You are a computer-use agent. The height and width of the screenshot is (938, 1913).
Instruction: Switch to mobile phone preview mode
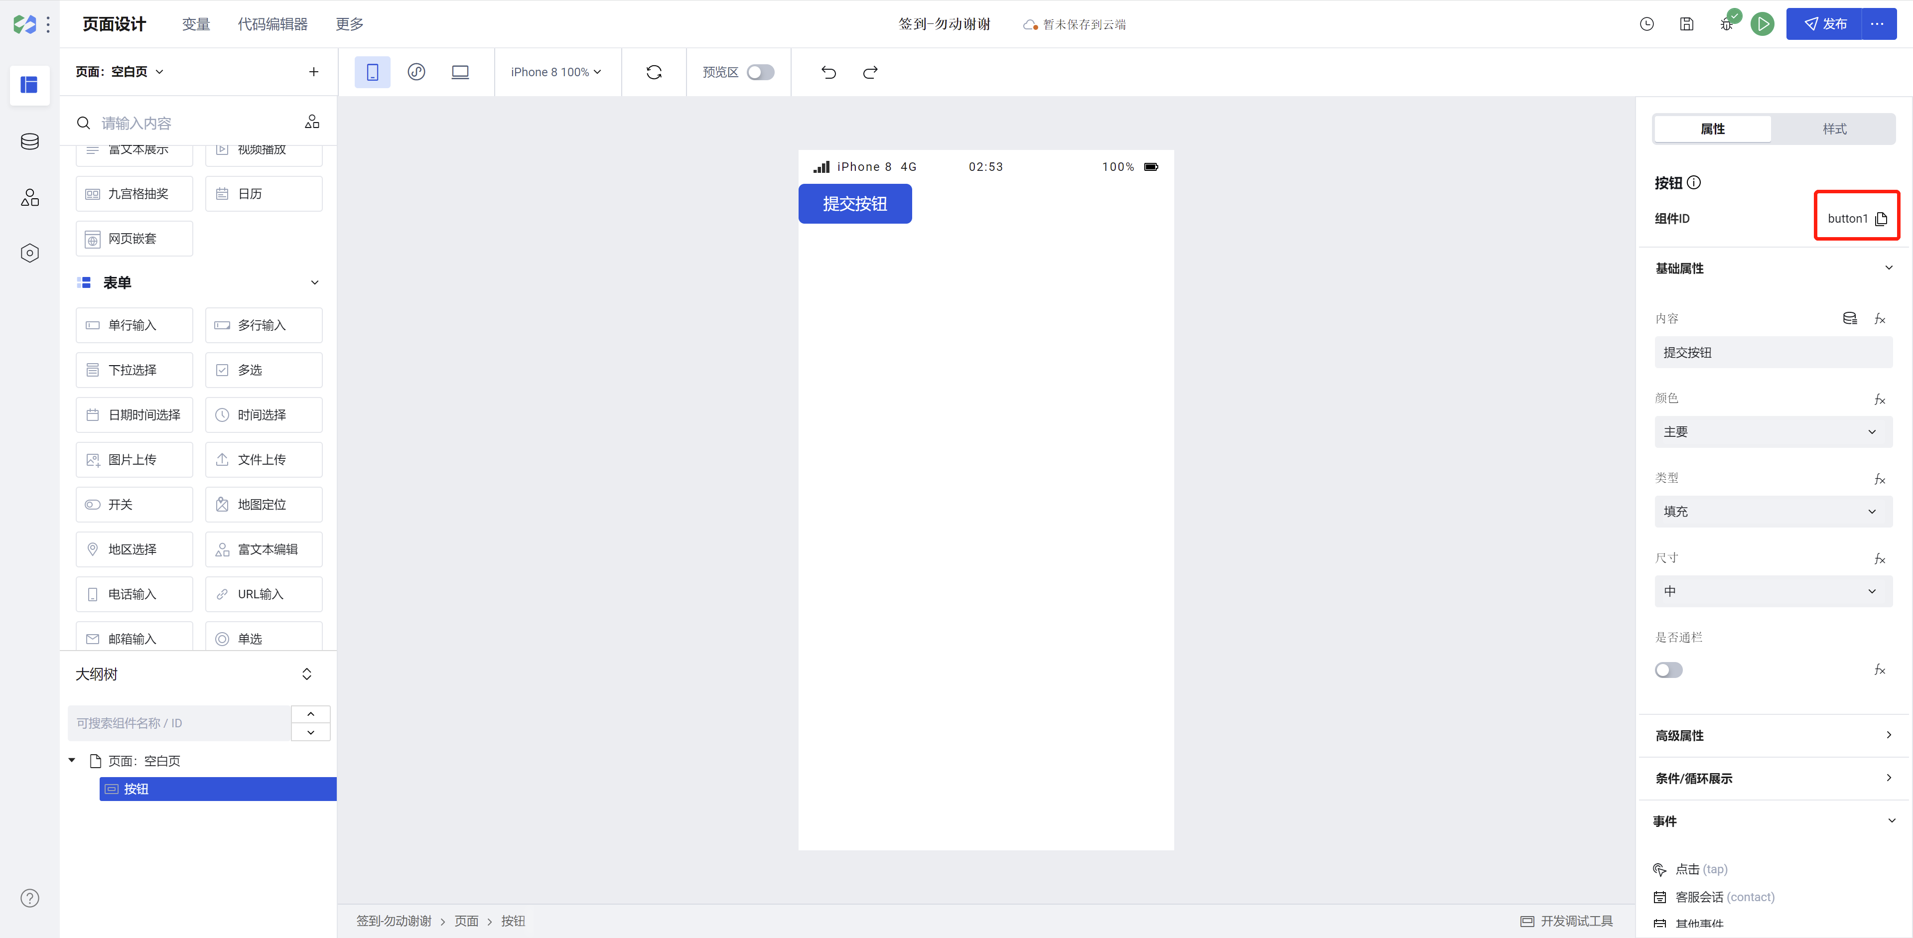click(372, 72)
